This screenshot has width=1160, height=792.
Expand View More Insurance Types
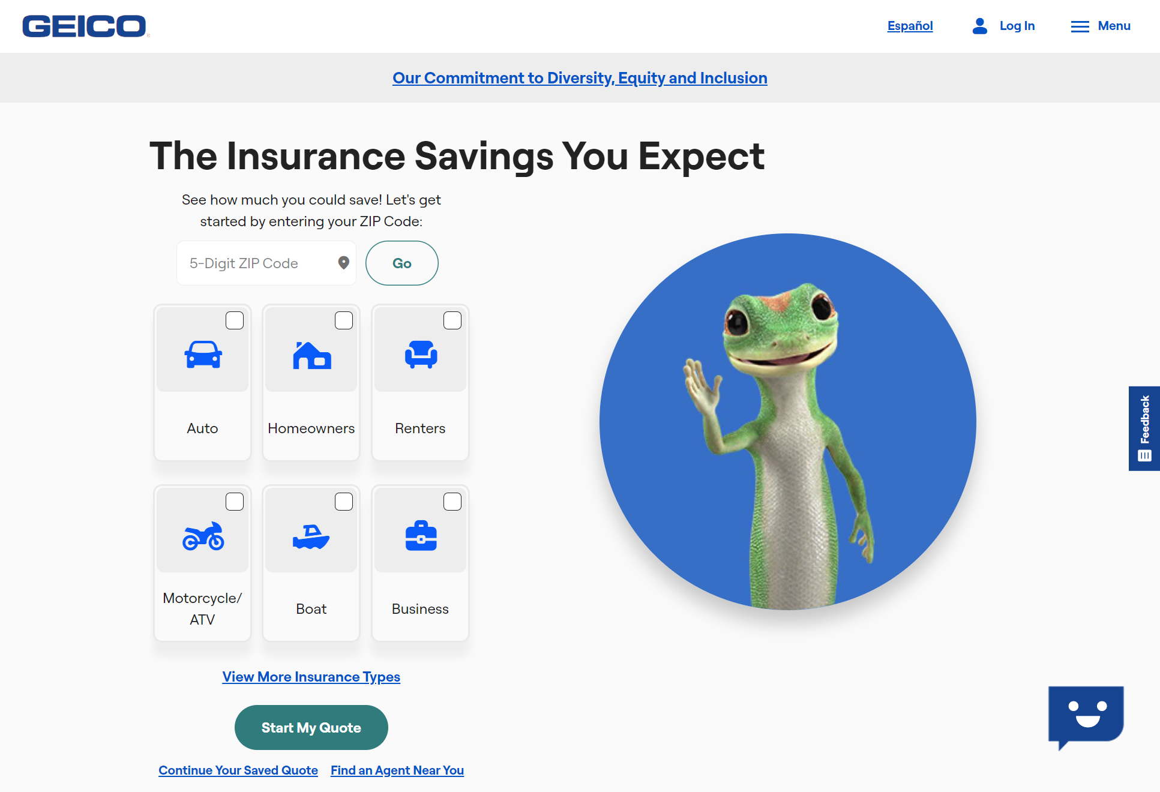point(311,676)
